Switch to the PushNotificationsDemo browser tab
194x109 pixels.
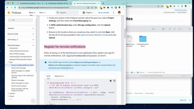click(30, 3)
